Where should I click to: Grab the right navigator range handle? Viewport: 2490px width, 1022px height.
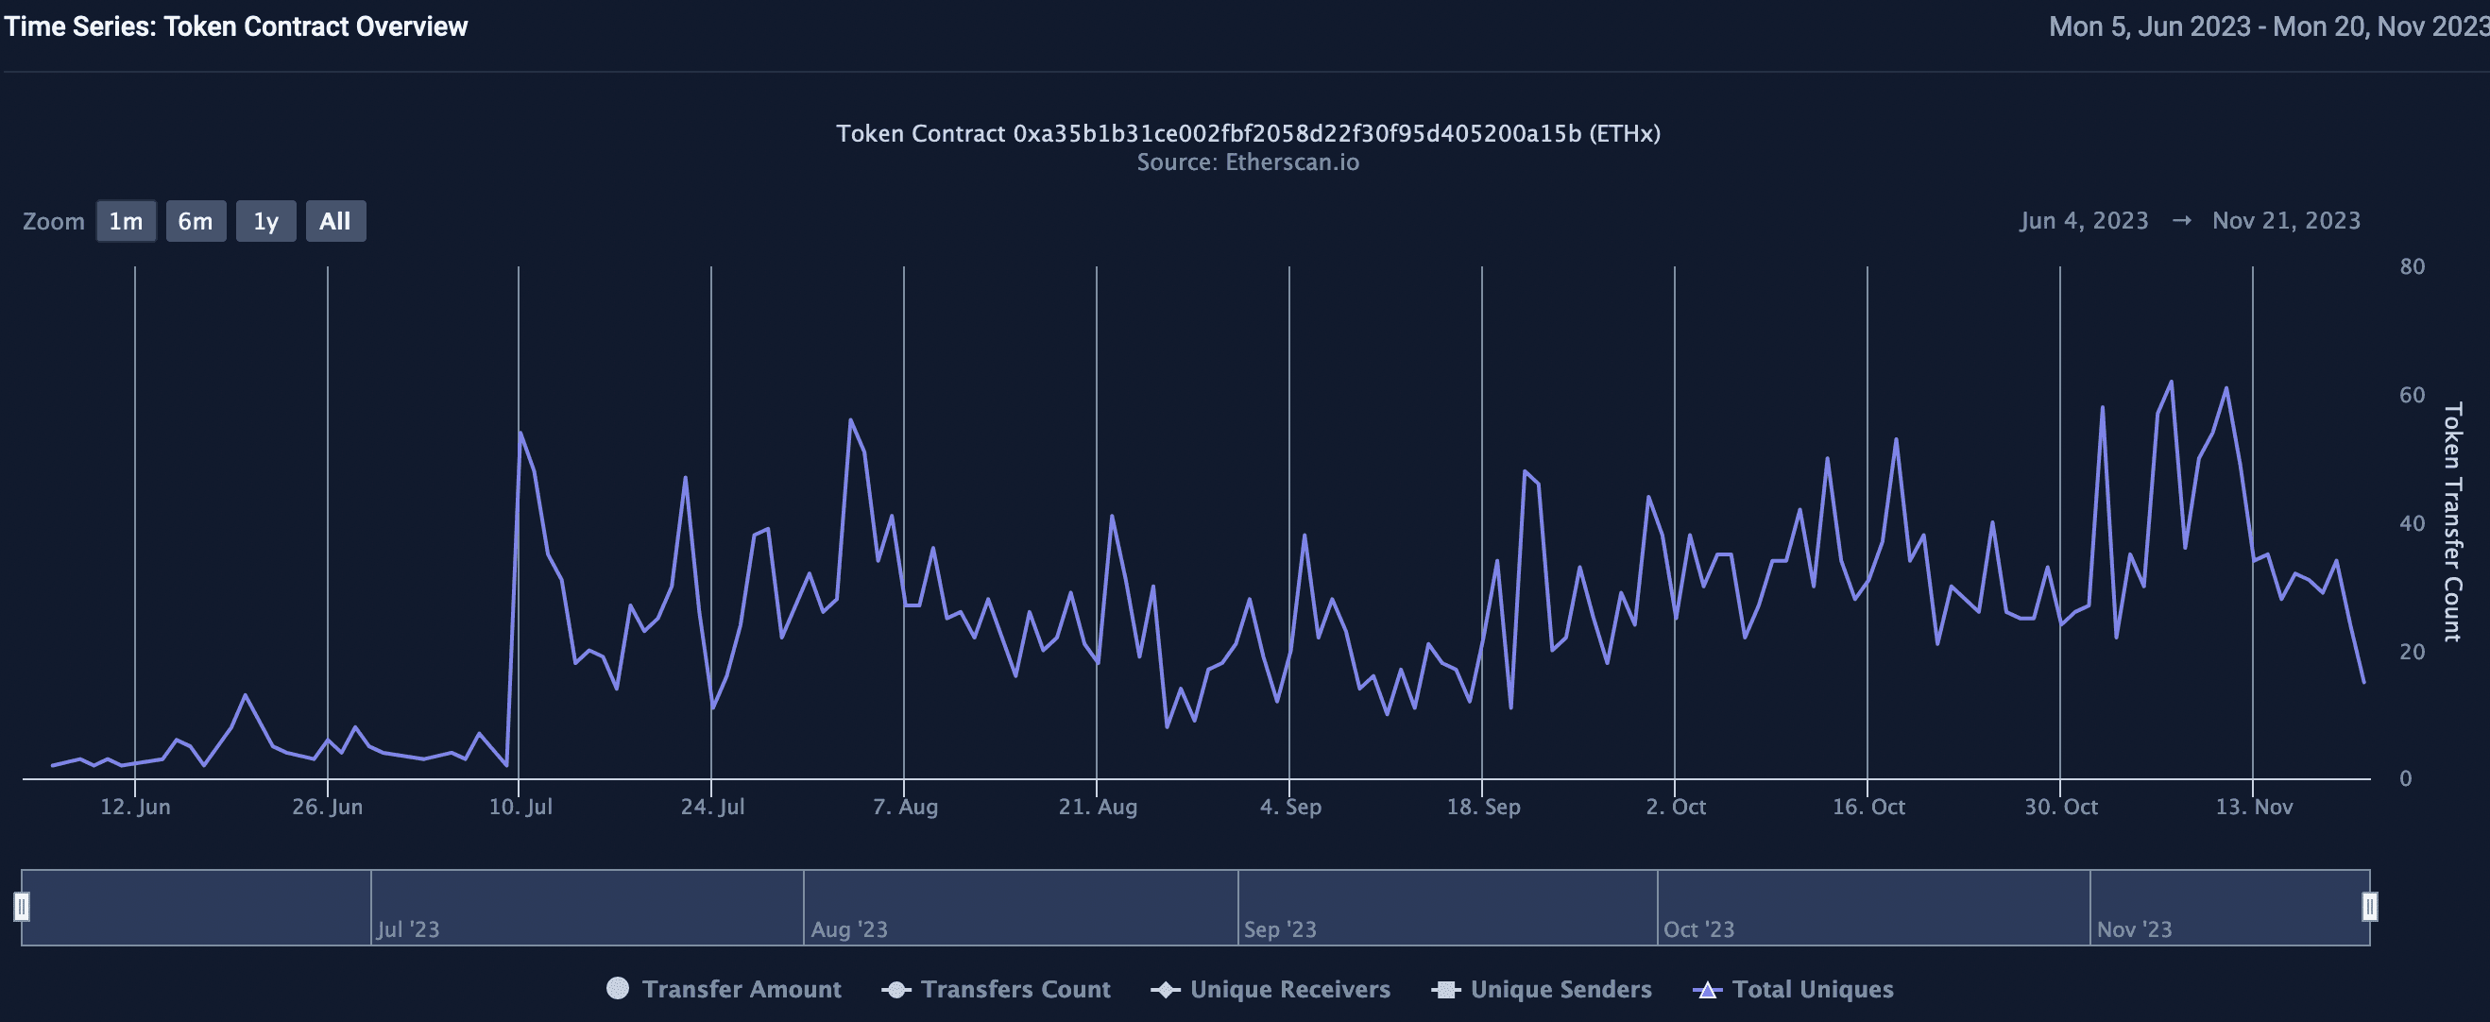(2369, 906)
